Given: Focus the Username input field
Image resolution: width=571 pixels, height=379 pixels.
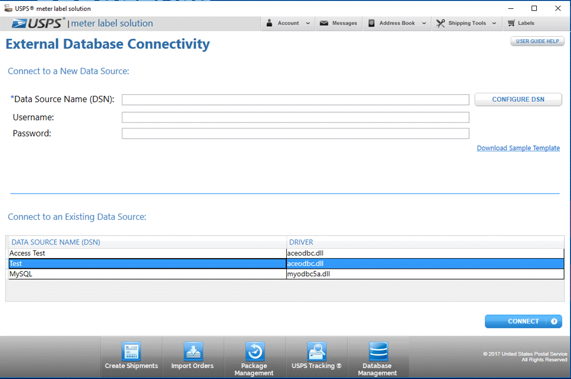Looking at the screenshot, I should point(295,117).
